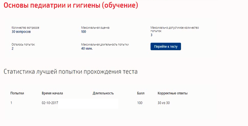Select the page title "Основы педиатрии и гигиены"
The width and height of the screenshot is (248, 126).
(x=52, y=5)
